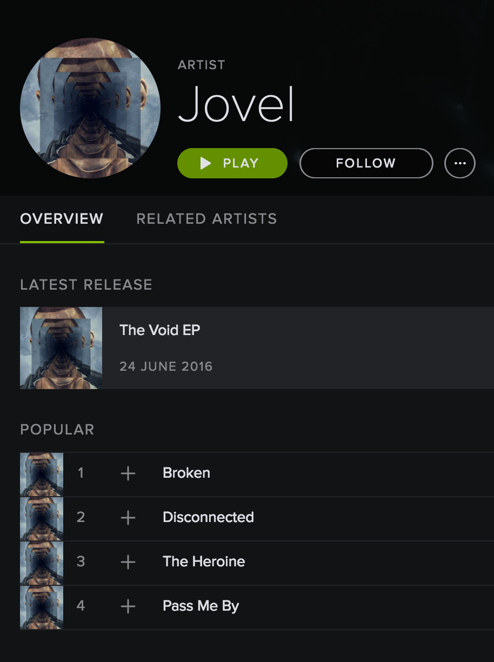Select the Disconnected track title
The image size is (494, 662).
208,517
